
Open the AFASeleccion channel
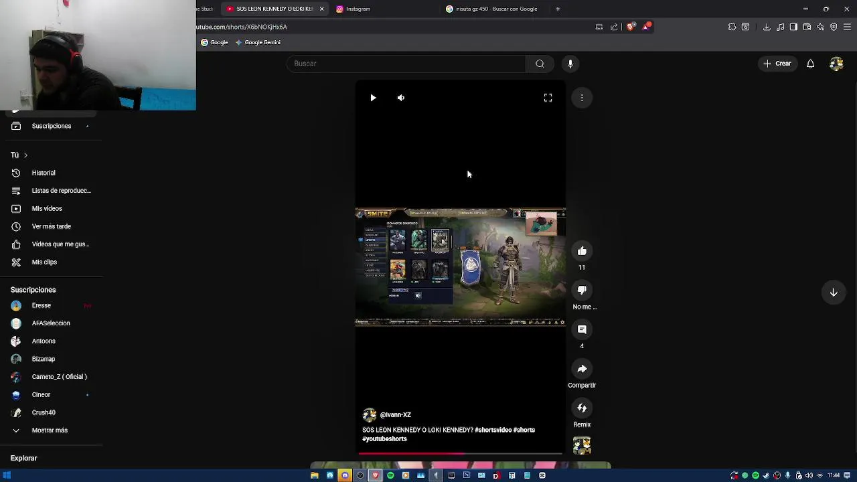[51, 323]
